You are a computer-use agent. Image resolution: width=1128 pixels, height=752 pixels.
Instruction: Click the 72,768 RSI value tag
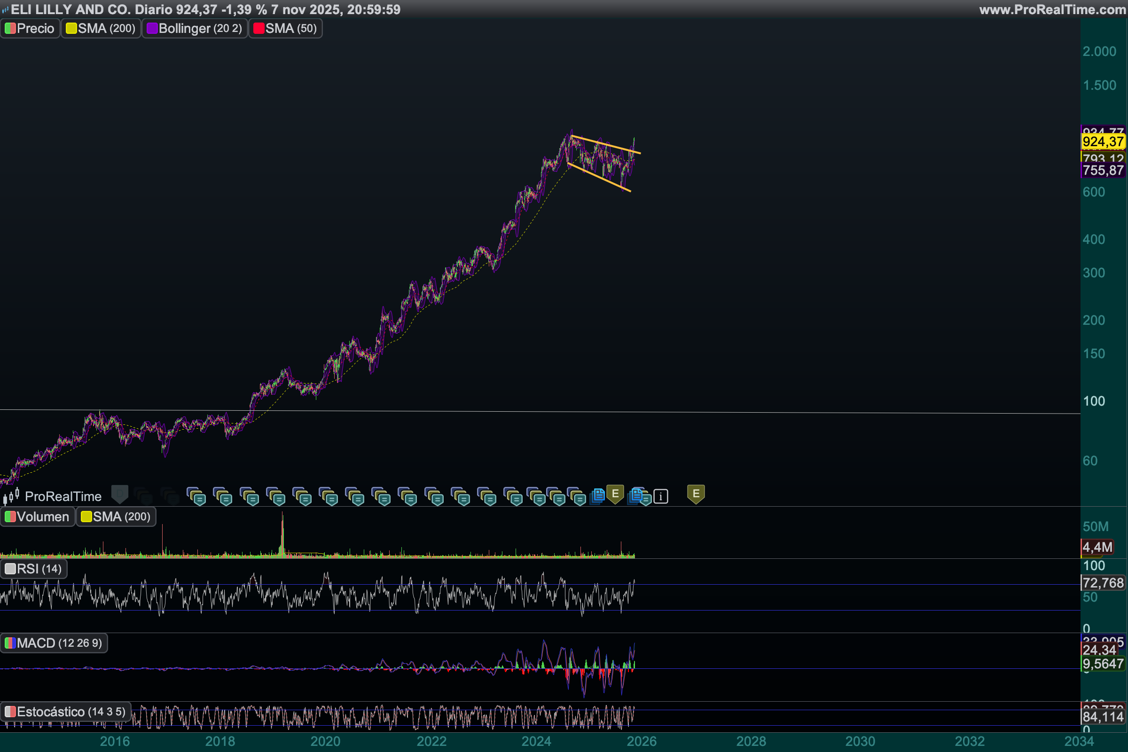point(1103,583)
